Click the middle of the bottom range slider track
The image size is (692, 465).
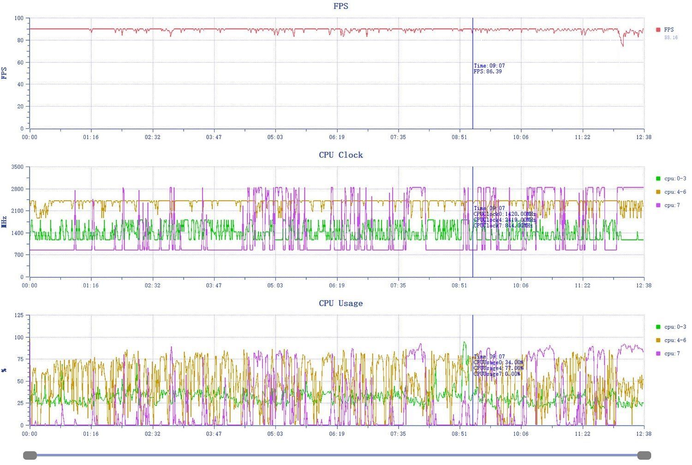(x=337, y=455)
